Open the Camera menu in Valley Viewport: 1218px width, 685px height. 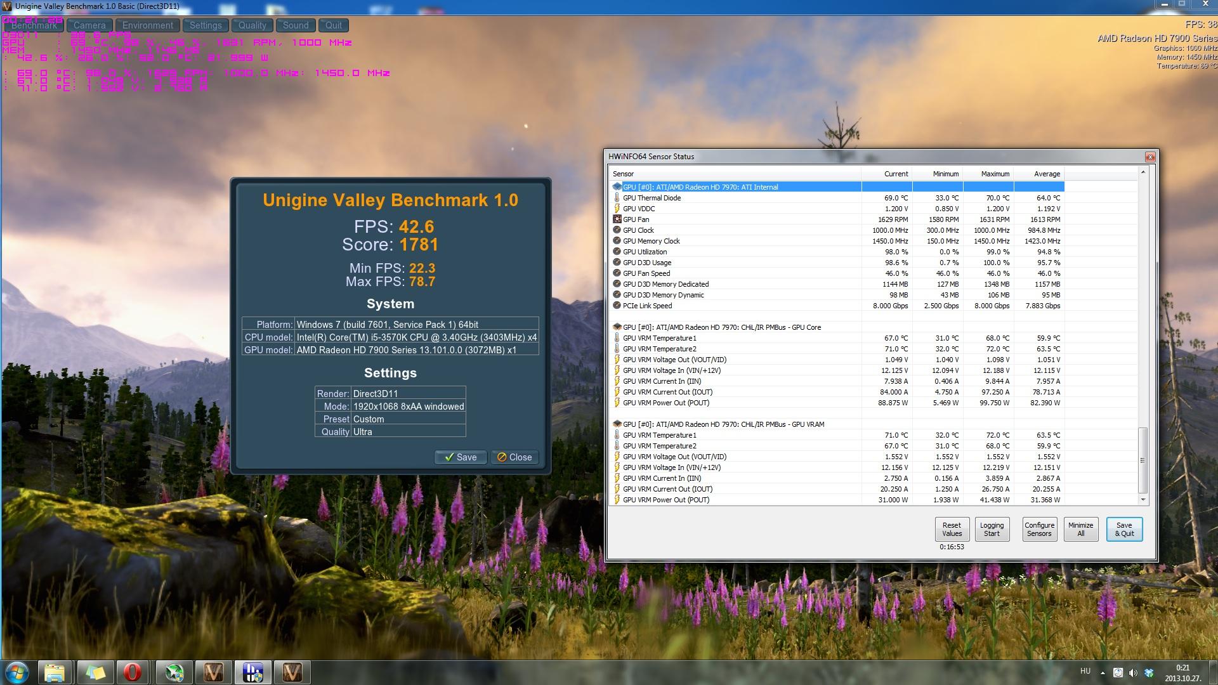89,25
